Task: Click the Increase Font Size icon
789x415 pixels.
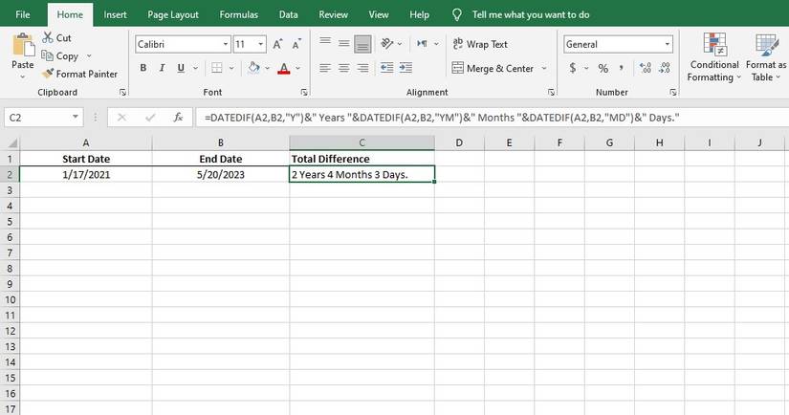Action: [277, 44]
